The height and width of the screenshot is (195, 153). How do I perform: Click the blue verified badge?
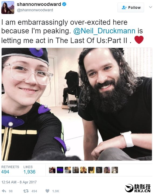pos(64,4)
